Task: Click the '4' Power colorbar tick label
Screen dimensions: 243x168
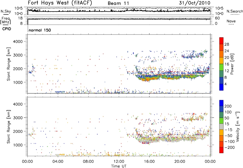Action: 225,84
